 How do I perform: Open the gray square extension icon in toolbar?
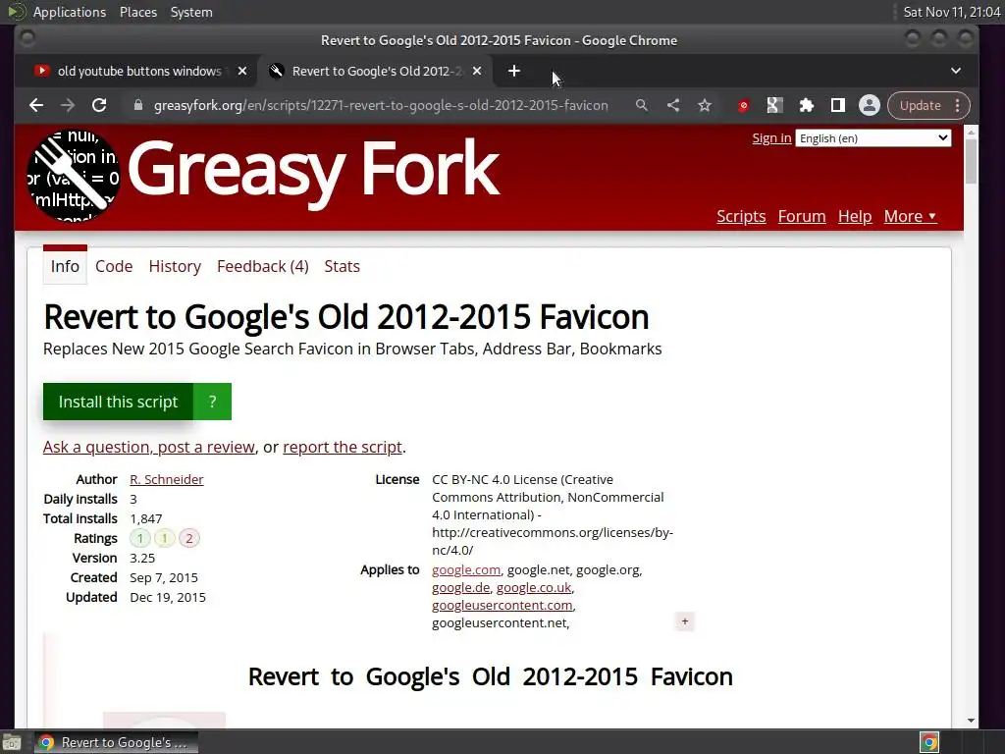point(775,105)
